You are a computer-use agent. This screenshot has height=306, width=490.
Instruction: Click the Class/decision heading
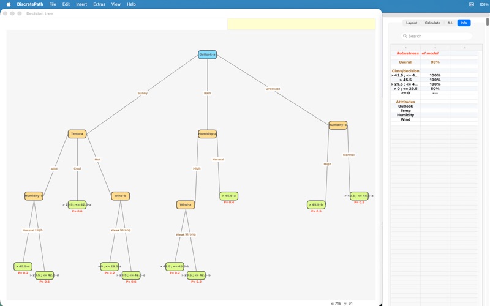click(x=405, y=71)
